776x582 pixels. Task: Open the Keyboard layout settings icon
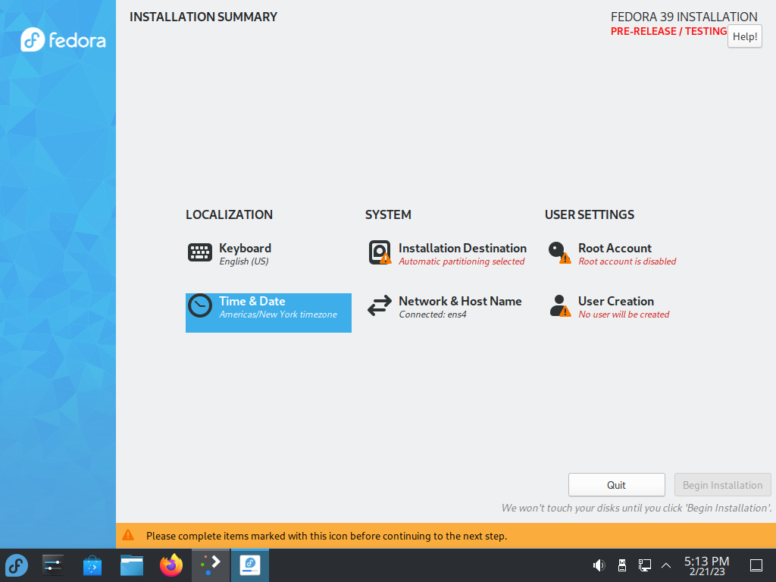(200, 252)
